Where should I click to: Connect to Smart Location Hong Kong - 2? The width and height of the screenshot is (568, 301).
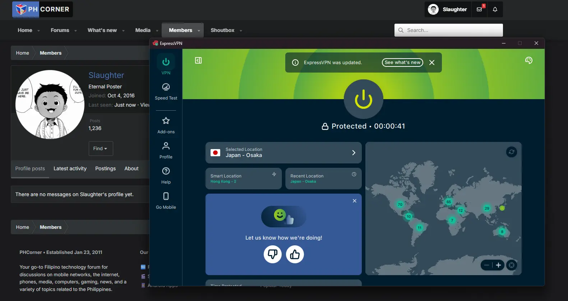[244, 179]
